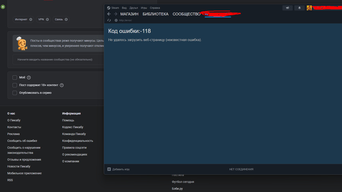Open the О Пикабу link

tap(14, 120)
